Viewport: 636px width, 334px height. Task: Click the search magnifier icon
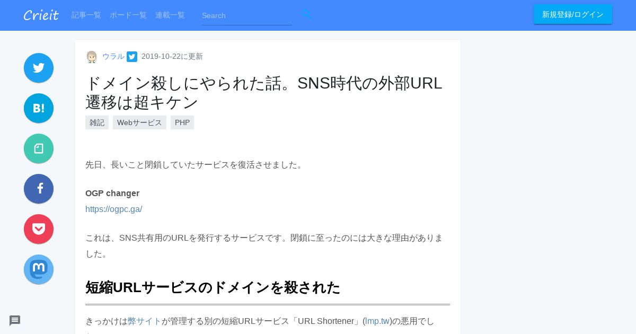click(306, 15)
